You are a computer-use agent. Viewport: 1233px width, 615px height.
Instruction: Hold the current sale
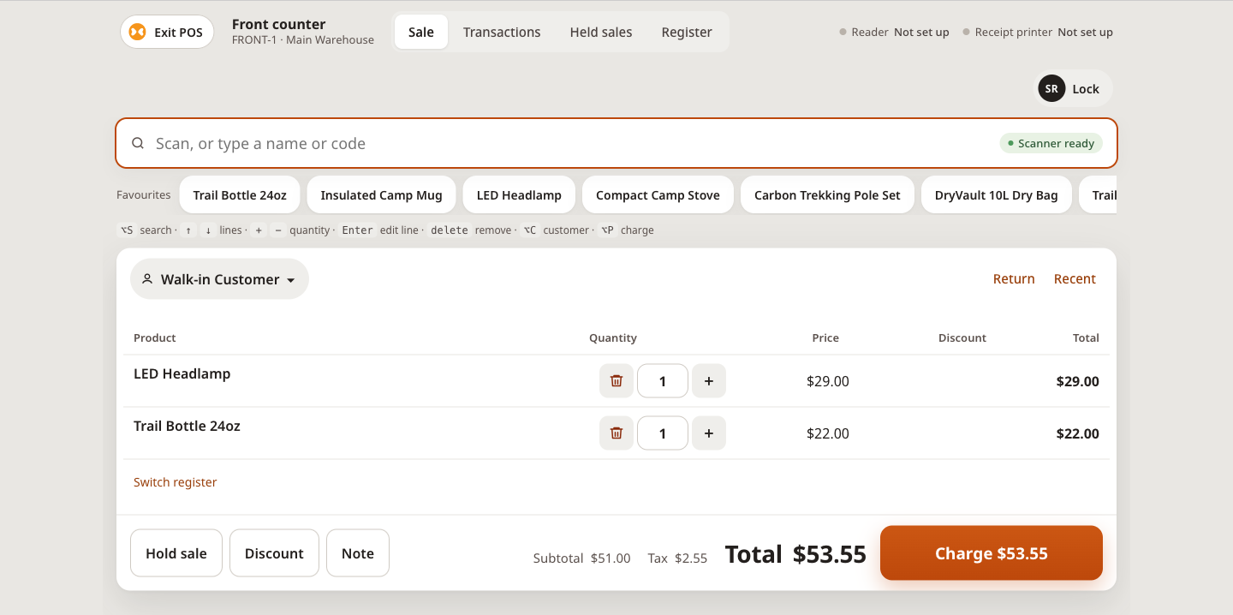tap(176, 553)
